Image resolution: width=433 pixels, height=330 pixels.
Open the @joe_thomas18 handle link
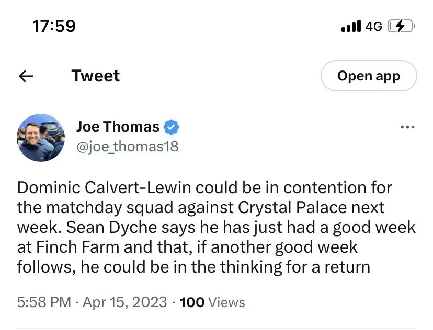[128, 147]
